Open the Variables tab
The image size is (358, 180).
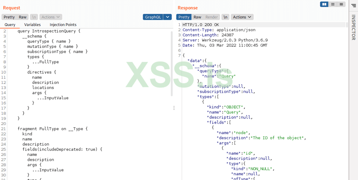(32, 25)
